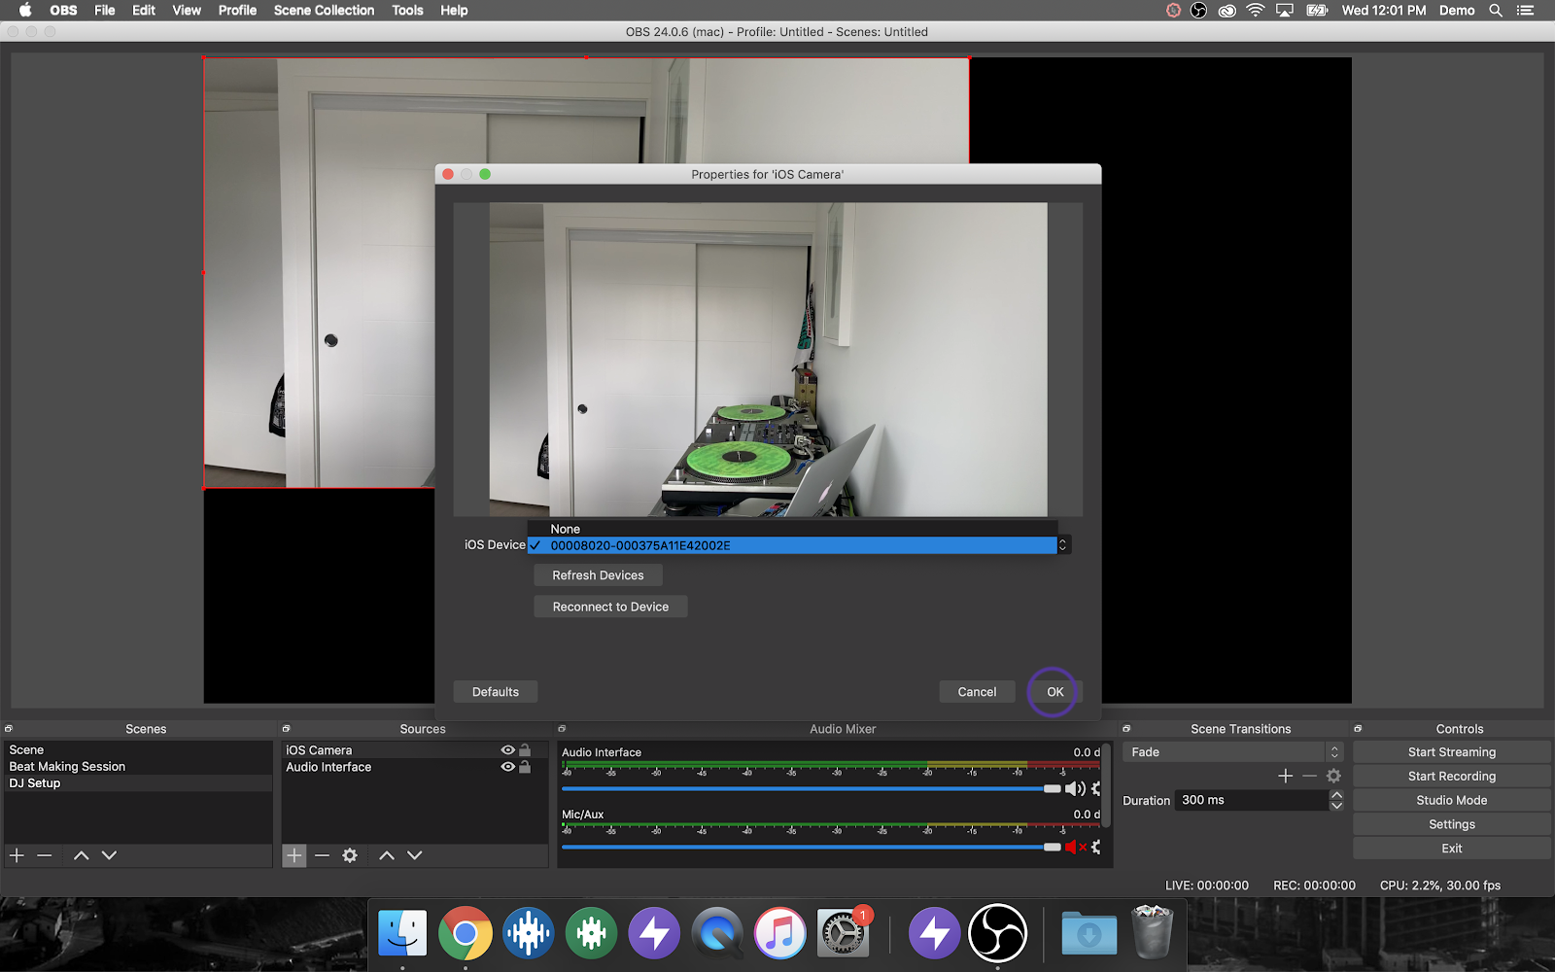Open the iOS Device dropdown

1062,545
